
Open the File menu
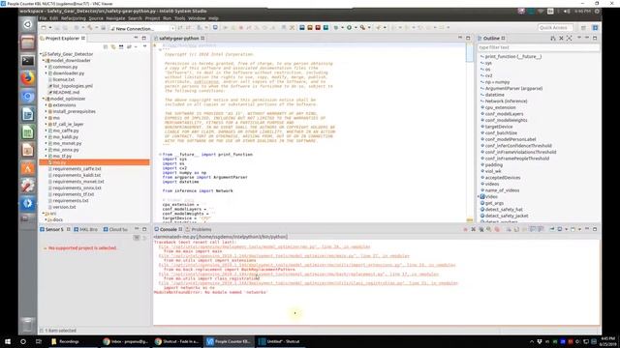click(43, 18)
